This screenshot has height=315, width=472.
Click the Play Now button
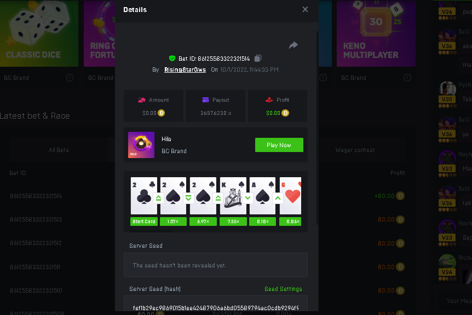[x=279, y=145]
